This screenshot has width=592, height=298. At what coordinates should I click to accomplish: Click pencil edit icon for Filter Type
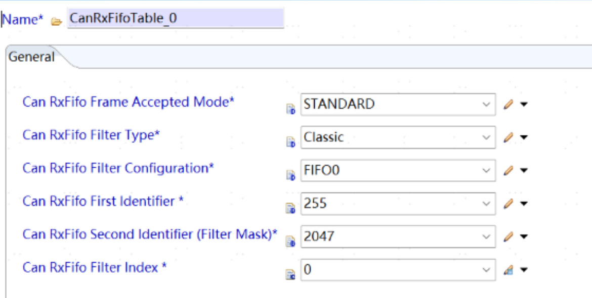(x=509, y=137)
